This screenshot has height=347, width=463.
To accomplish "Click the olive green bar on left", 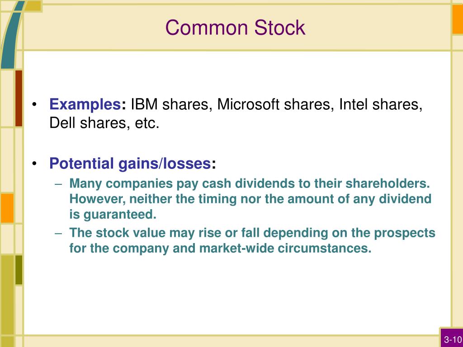I will pyautogui.click(x=19, y=270).
